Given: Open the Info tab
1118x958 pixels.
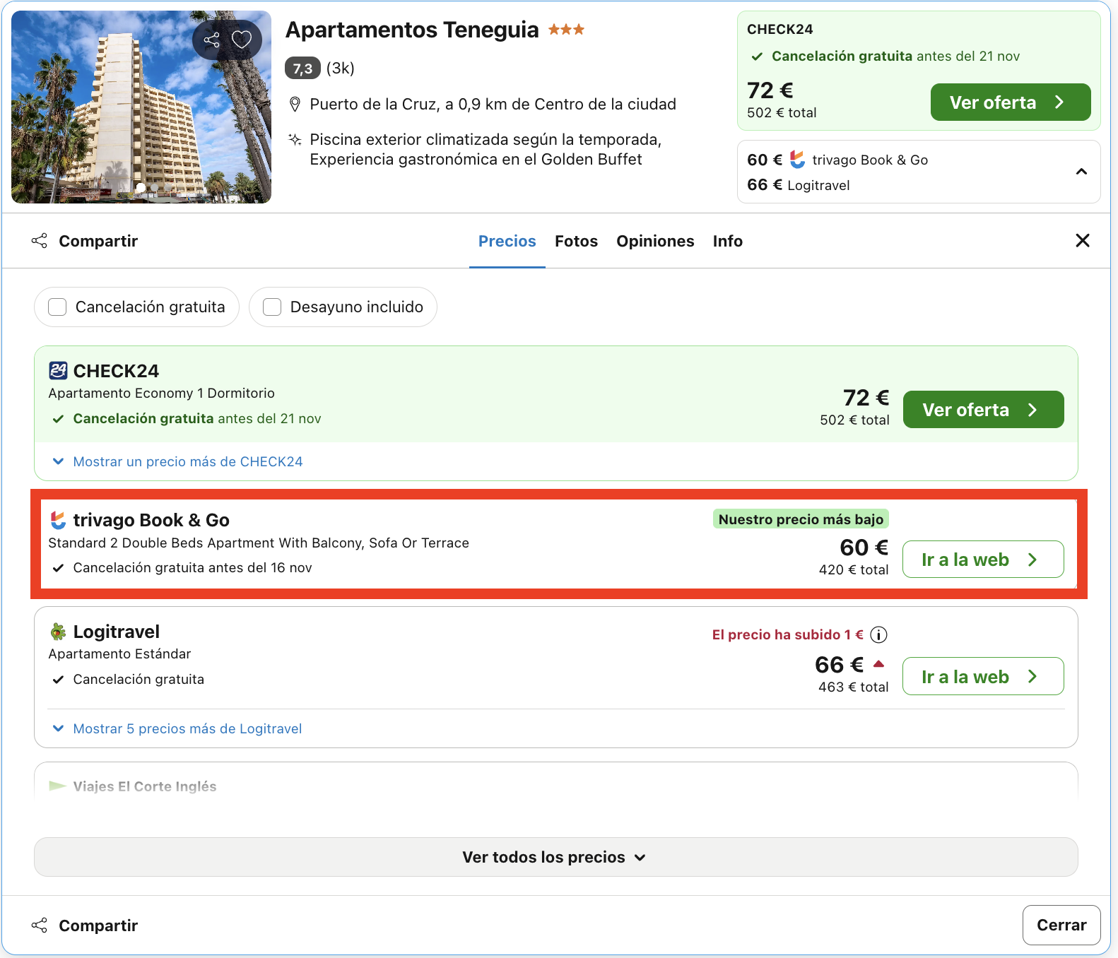Looking at the screenshot, I should click(727, 241).
